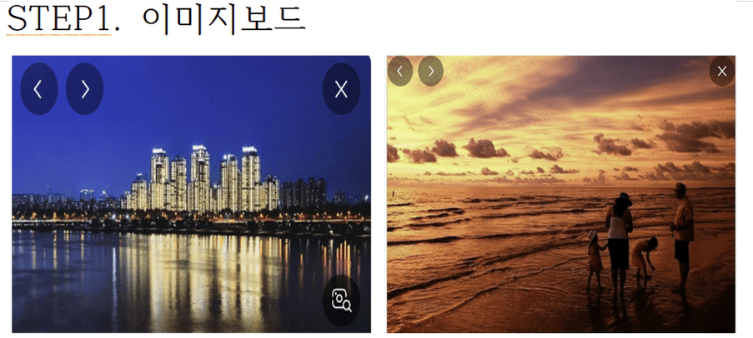The height and width of the screenshot is (338, 753).
Task: Close the city skyline image with X
Action: [341, 89]
